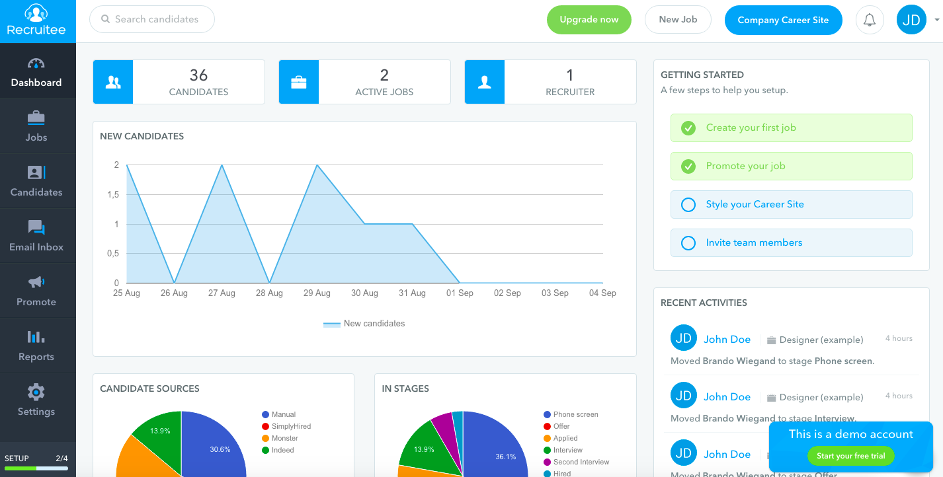Toggle Hired in the stages legend
This screenshot has height=477, width=943.
557,474
